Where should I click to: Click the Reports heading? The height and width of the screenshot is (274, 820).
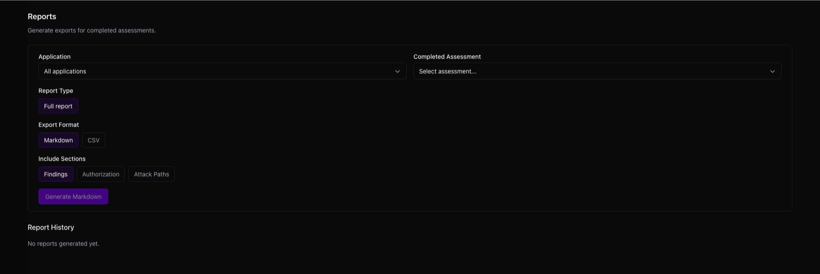click(42, 16)
